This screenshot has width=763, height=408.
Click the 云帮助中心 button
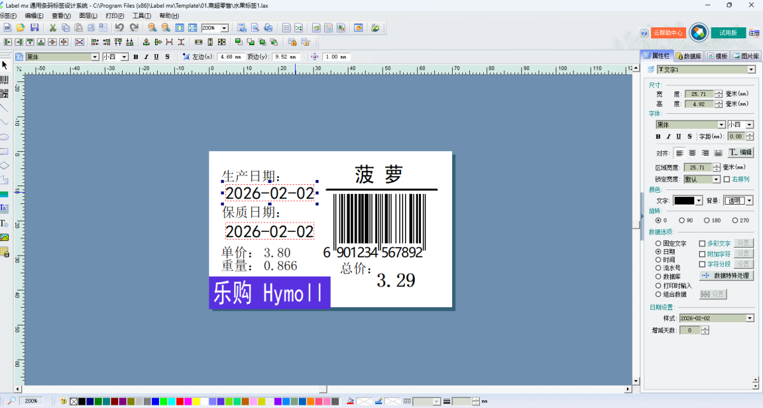point(668,32)
